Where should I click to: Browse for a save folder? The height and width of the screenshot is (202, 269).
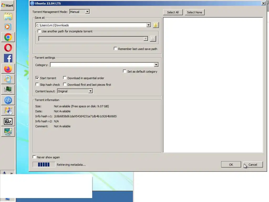point(156,25)
